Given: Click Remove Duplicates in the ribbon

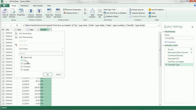Looking at the screenshot, I should tap(72, 9).
